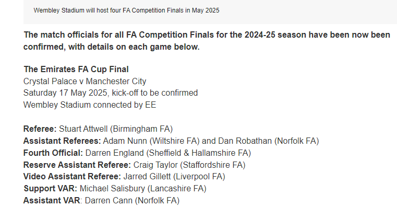Click the 'Assistant Referees:' label
The image size is (397, 218).
[62, 141]
